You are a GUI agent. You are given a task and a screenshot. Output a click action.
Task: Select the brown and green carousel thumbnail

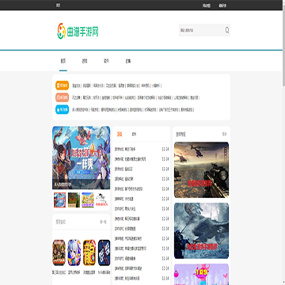74,199
